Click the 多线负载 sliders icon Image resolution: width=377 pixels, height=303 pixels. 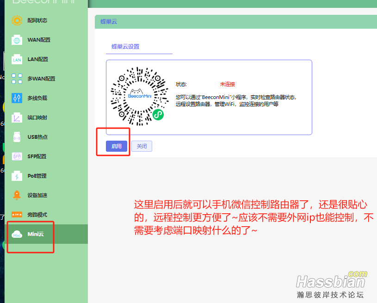17,98
